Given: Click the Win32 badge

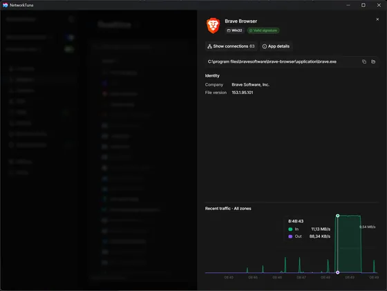Looking at the screenshot, I should click(x=234, y=30).
